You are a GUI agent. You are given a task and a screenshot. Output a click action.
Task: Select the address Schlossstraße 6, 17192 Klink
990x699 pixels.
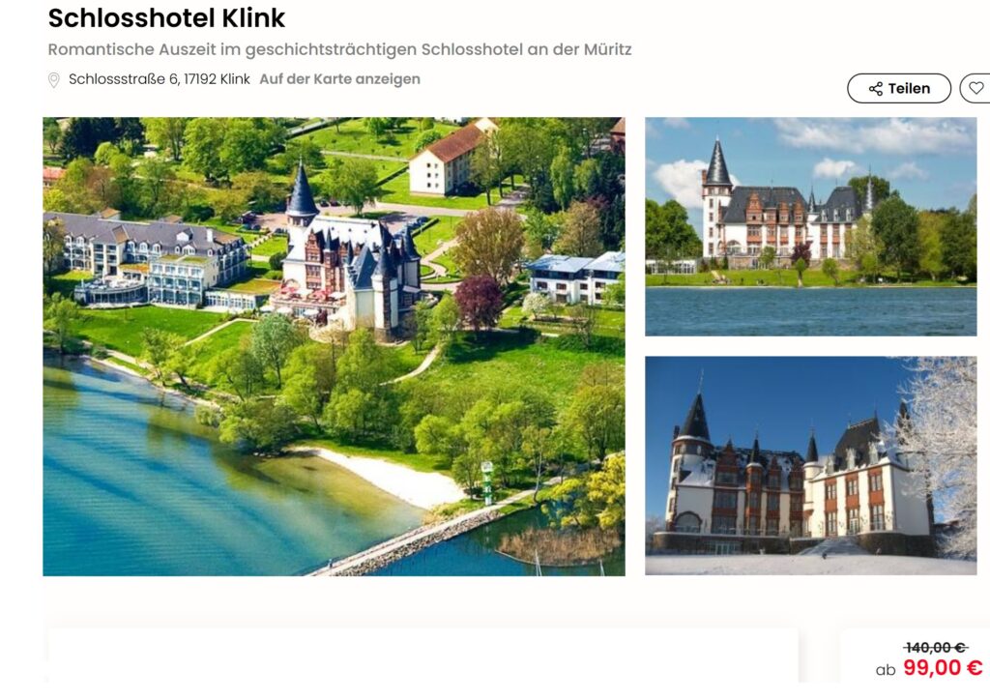(x=160, y=79)
